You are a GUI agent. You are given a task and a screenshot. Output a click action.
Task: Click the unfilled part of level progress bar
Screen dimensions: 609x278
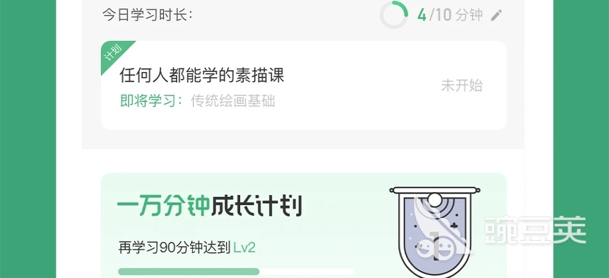point(306,272)
